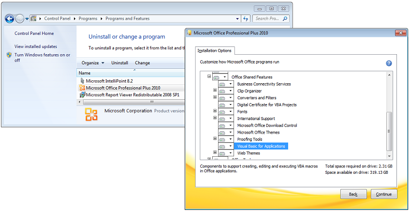Collapse the Office Shared Features node

point(209,76)
